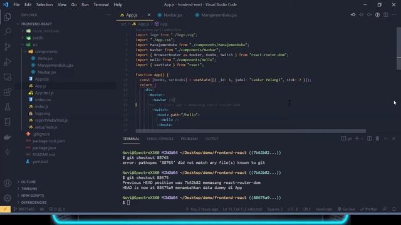Click the JavaScript language mode indicator
This screenshot has height=225, width=401.
tap(323, 209)
